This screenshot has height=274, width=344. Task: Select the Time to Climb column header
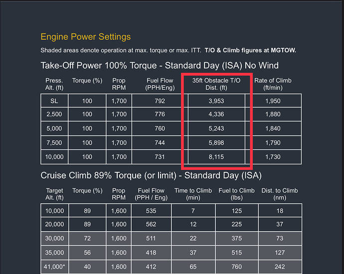point(193,194)
